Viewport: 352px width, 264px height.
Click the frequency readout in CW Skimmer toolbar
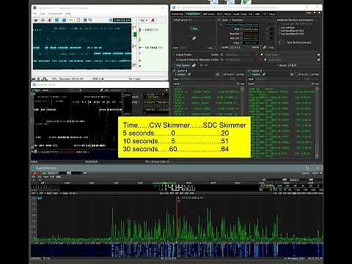[122, 20]
